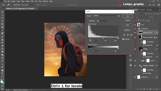
Task: Select the Clone Stamp tool
Action: tap(2, 39)
